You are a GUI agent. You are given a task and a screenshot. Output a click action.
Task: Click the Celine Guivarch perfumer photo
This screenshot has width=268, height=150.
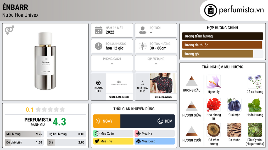(163, 83)
